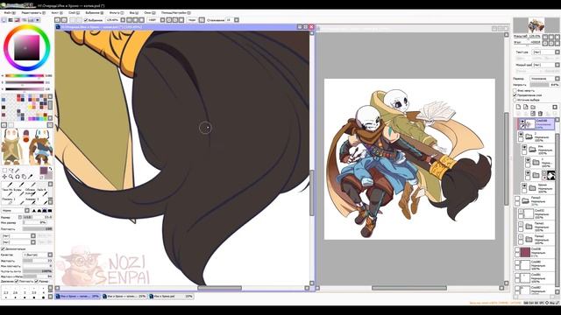Screen dimensions: 561x315
Task: Click the scratchpad reference image area
Action: 27,147
